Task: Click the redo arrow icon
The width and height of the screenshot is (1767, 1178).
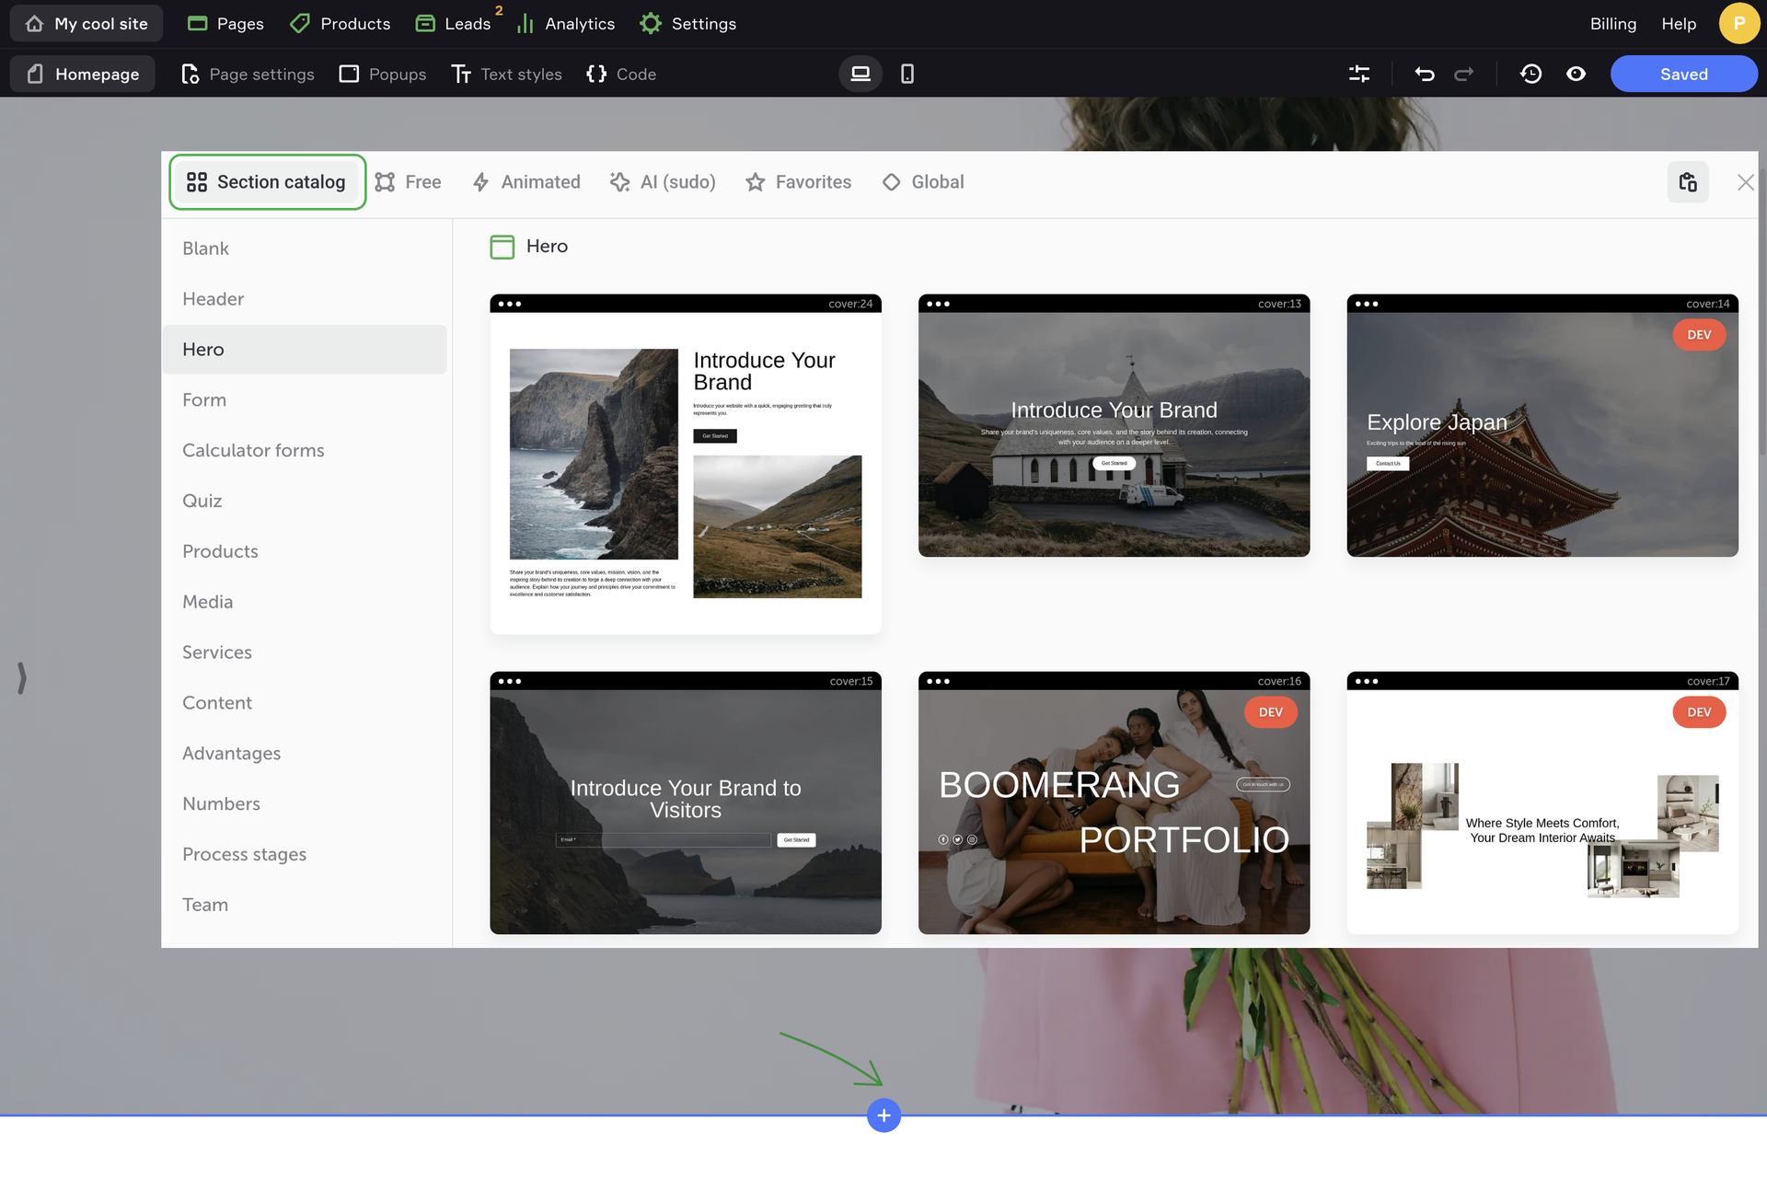Action: click(x=1463, y=74)
